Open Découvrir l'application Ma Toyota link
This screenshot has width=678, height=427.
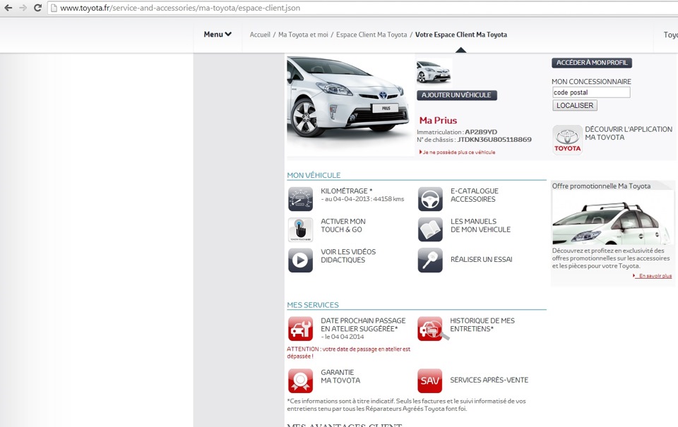coord(629,133)
